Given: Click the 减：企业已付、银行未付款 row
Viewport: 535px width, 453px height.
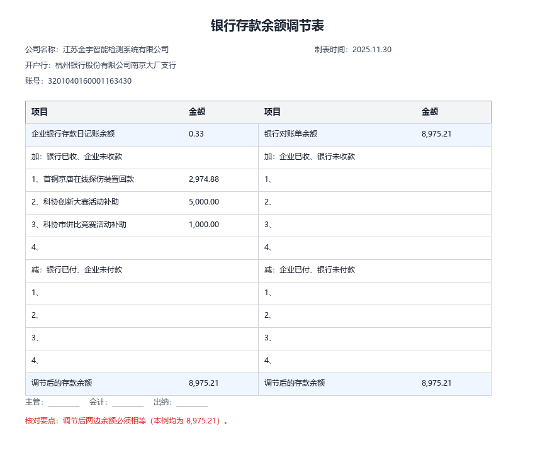Looking at the screenshot, I should (x=374, y=271).
